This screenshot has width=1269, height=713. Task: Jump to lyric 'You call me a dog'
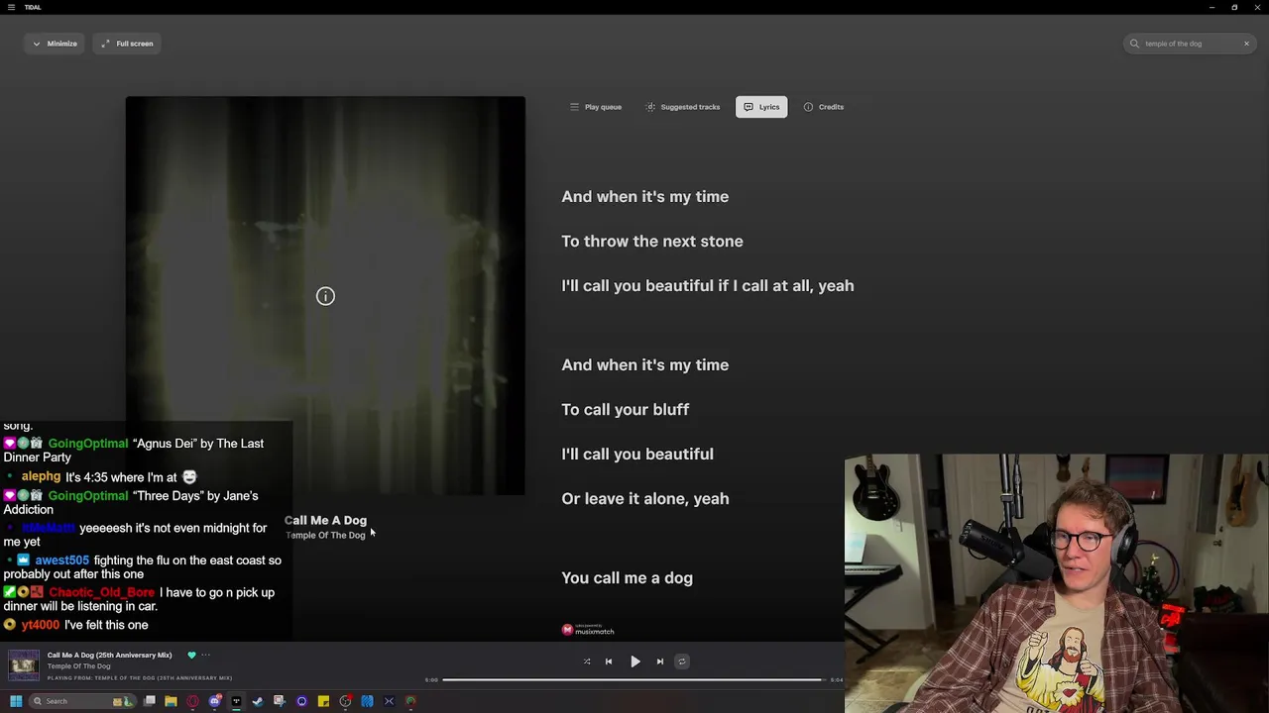[x=627, y=577]
